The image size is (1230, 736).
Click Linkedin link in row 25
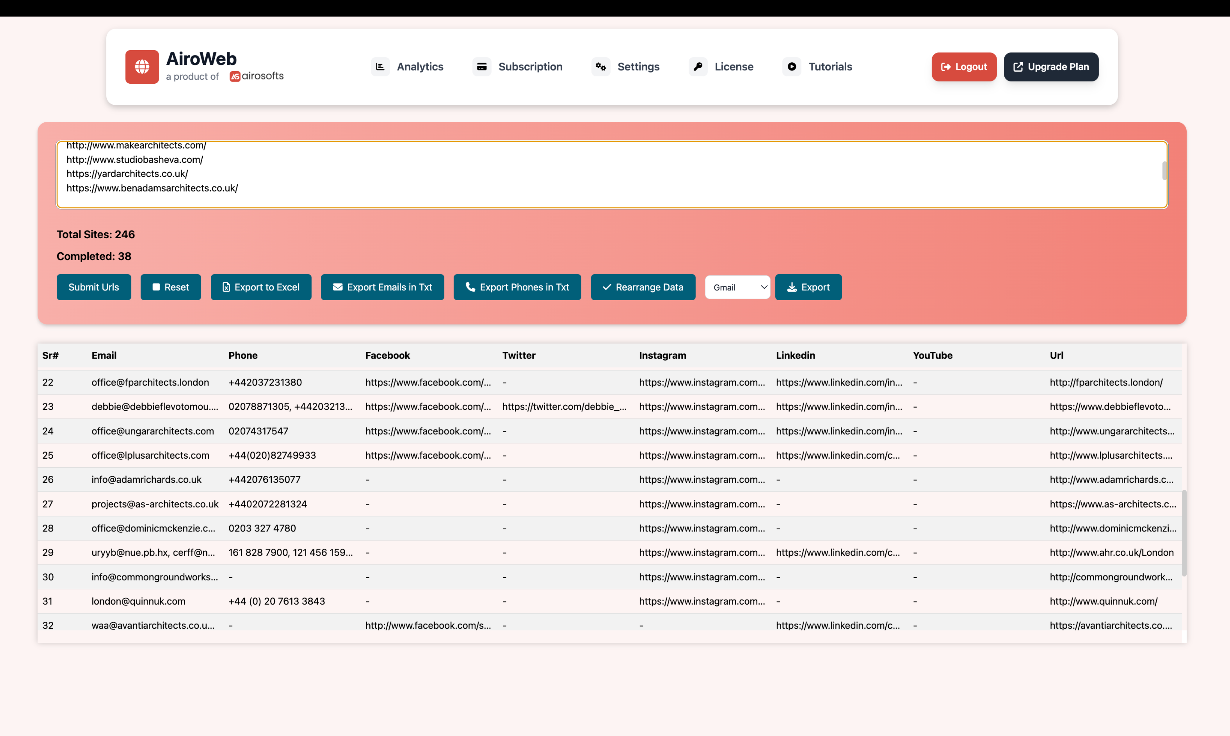coord(838,455)
